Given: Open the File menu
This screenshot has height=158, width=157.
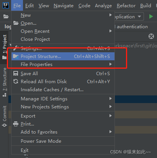Looking at the screenshot, I should coord(17,6).
